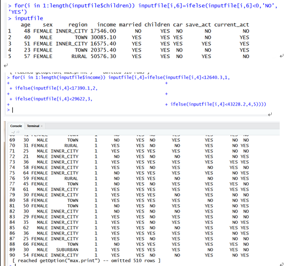Select the 'income' column header
The height and width of the screenshot is (266, 292).
click(106, 25)
